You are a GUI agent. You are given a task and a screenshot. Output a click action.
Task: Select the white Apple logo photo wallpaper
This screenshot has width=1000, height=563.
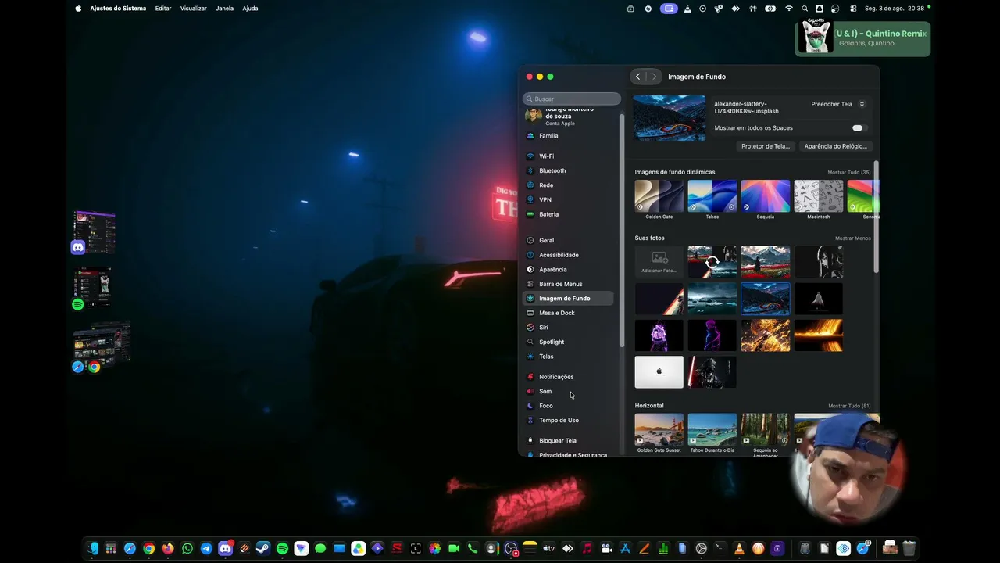click(x=659, y=372)
